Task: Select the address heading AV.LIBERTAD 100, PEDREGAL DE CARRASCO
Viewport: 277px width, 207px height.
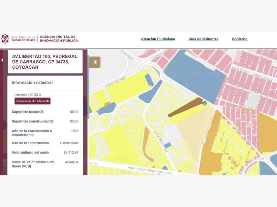Action: tap(45, 62)
